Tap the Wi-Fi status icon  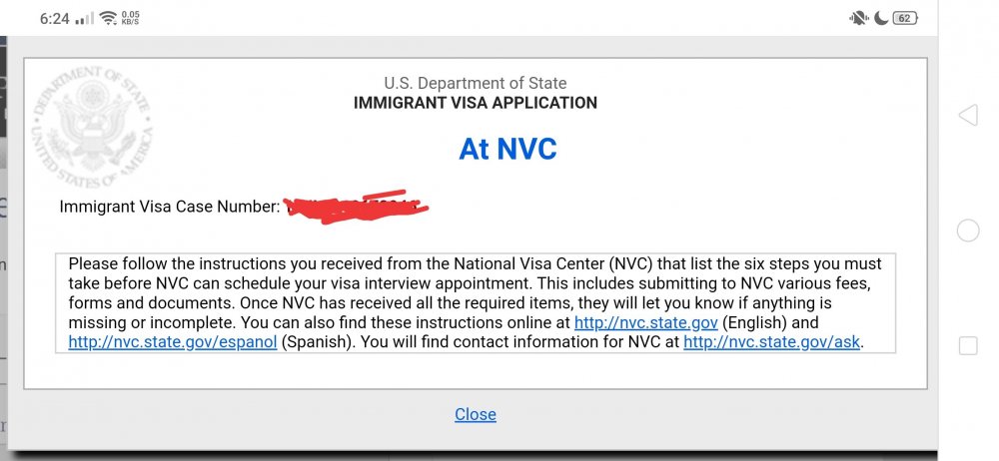point(108,18)
